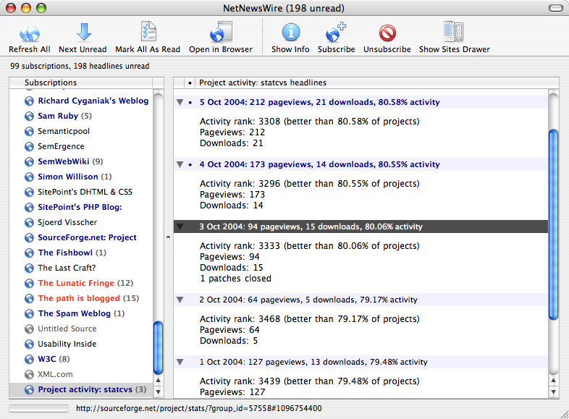The width and height of the screenshot is (569, 419).
Task: Collapse the 5 Oct 2004 headline
Action: point(180,103)
